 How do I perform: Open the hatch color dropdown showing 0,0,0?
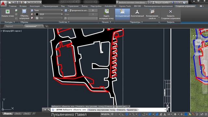pos(48,14)
